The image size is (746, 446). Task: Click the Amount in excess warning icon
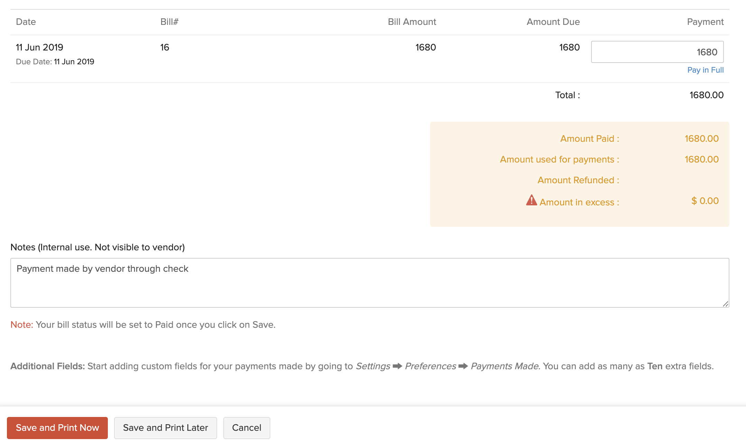(531, 200)
